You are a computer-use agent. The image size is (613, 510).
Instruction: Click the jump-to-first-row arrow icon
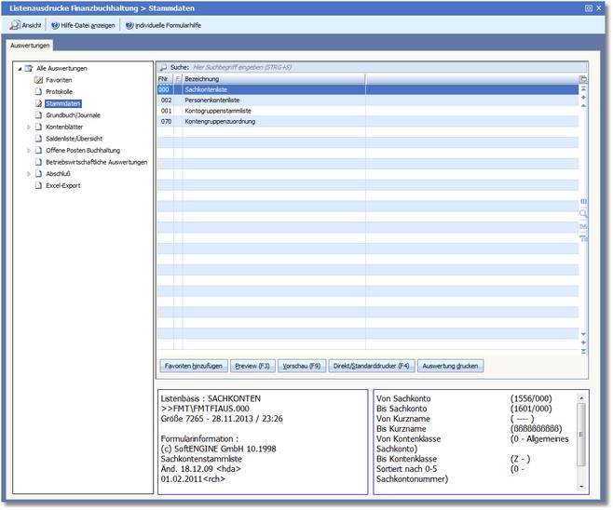click(x=583, y=89)
